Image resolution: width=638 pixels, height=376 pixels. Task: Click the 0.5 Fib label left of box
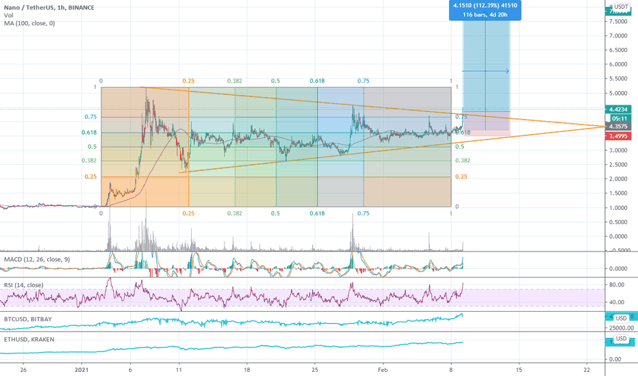coord(92,147)
